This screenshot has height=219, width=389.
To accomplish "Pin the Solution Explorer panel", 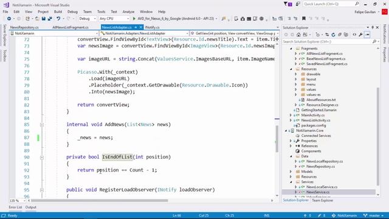I will point(373,27).
